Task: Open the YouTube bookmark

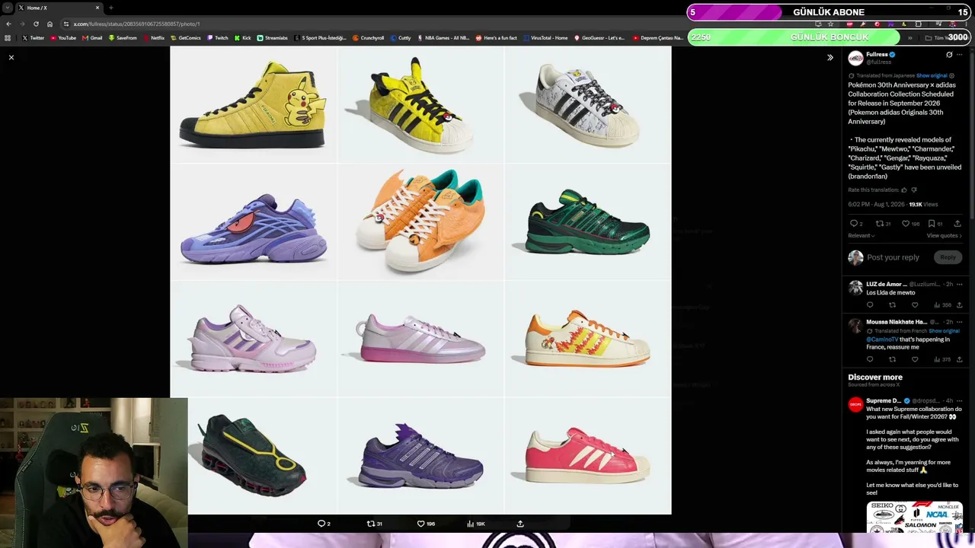Action: (x=63, y=38)
